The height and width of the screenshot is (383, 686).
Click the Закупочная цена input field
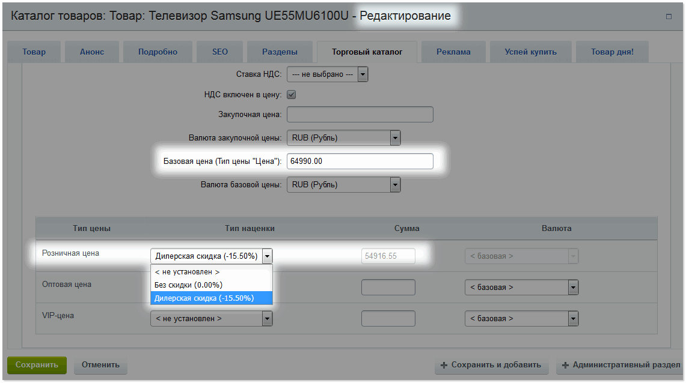point(360,115)
